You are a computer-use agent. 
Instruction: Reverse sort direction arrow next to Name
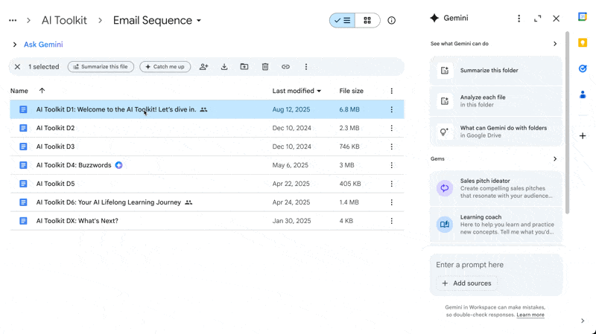[x=42, y=91]
